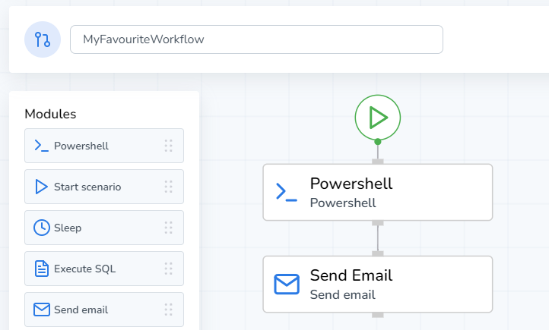Click the green output dot under Start node
The height and width of the screenshot is (330, 549).
[x=378, y=142]
